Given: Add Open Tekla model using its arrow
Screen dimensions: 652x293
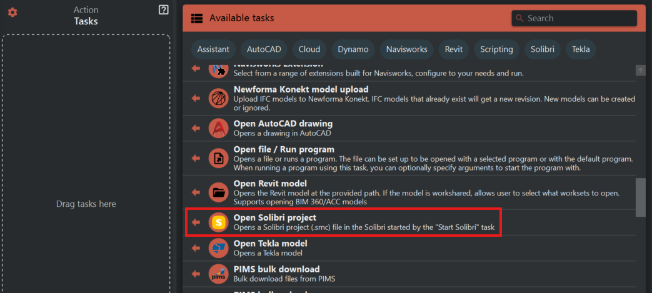Looking at the screenshot, I should (196, 248).
